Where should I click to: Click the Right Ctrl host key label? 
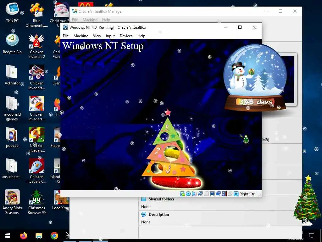[247, 194]
